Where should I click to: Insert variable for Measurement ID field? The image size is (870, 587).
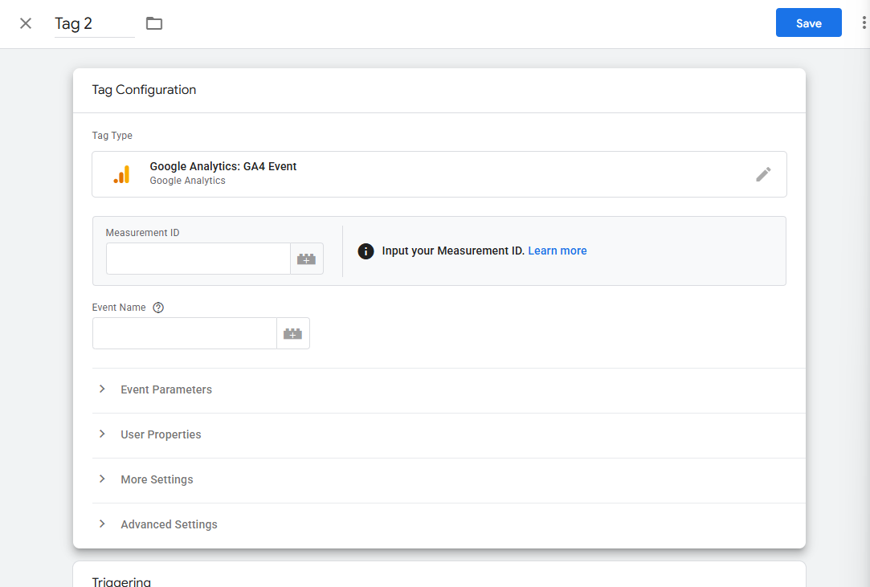[x=306, y=259]
